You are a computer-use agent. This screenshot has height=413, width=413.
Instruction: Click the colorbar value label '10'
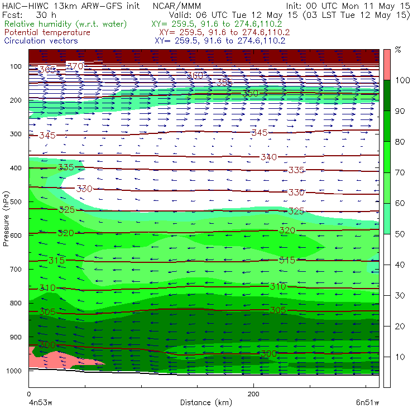point(400,357)
